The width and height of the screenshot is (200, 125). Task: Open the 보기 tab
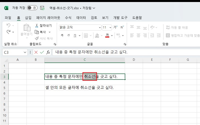point(105,17)
